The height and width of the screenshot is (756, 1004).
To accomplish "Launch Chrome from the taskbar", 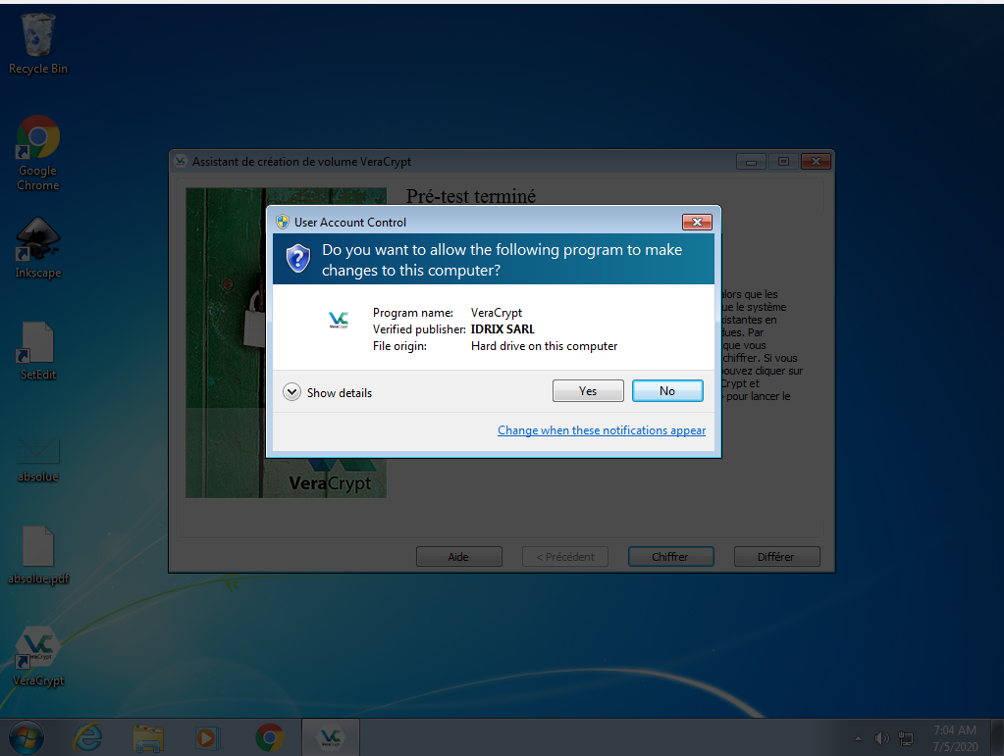I will click(270, 737).
